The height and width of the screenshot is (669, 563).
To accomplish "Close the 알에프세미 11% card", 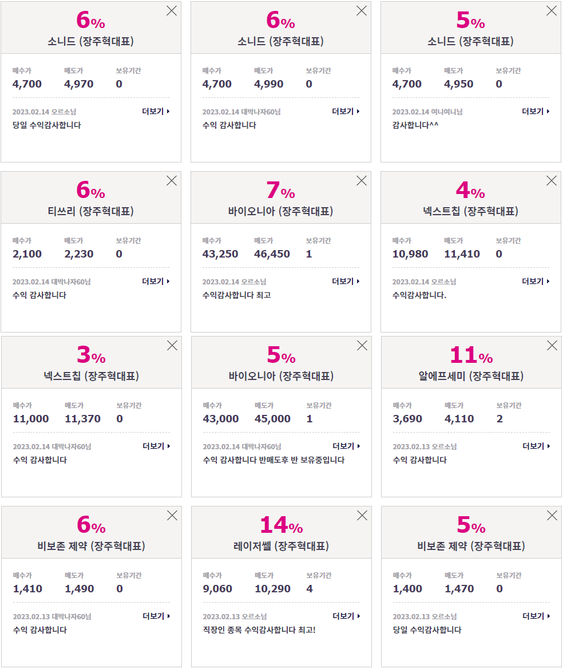I will [552, 346].
